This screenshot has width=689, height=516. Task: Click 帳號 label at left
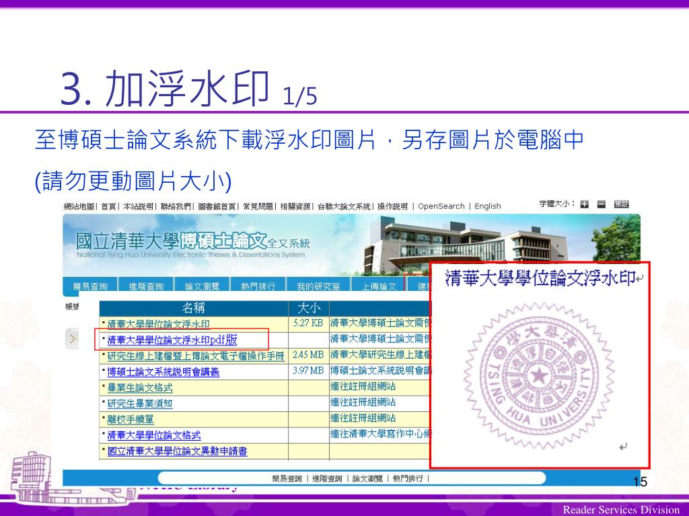pyautogui.click(x=71, y=306)
